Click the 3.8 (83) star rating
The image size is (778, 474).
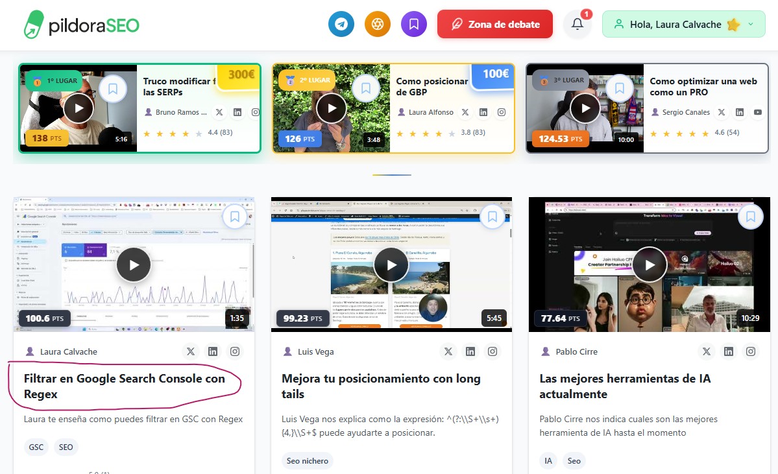[x=441, y=133]
